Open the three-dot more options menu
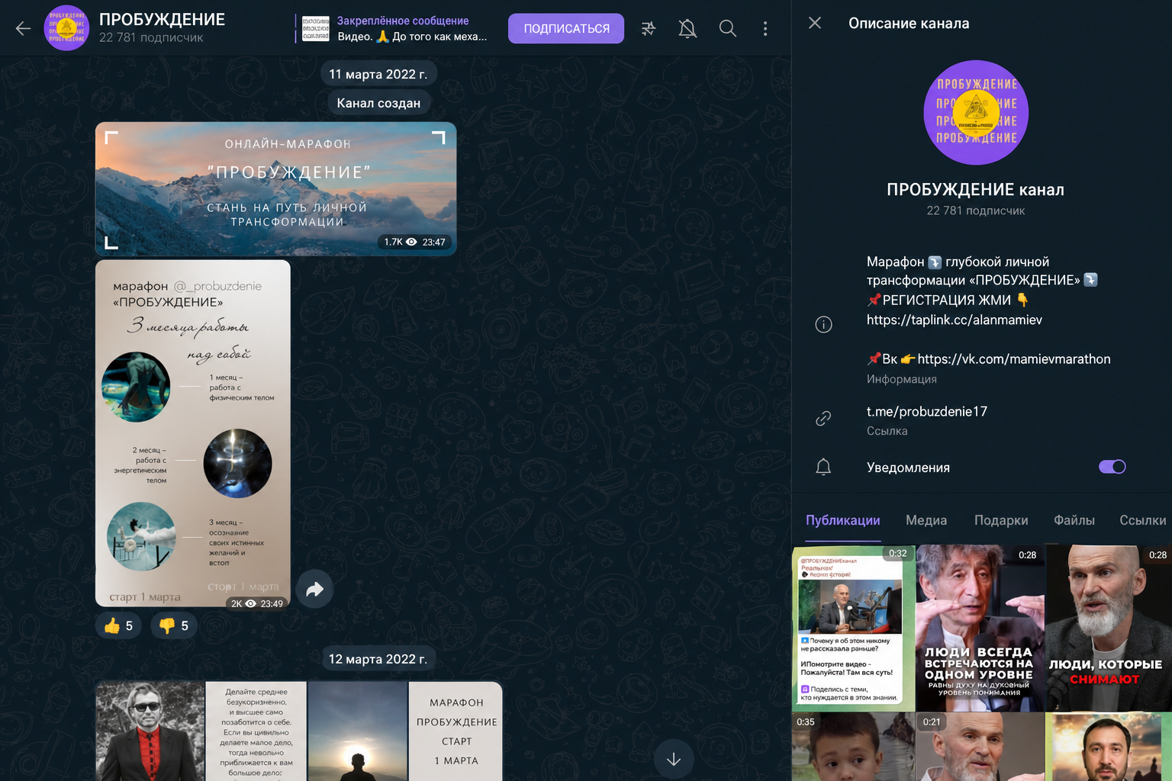The width and height of the screenshot is (1172, 781). [765, 28]
